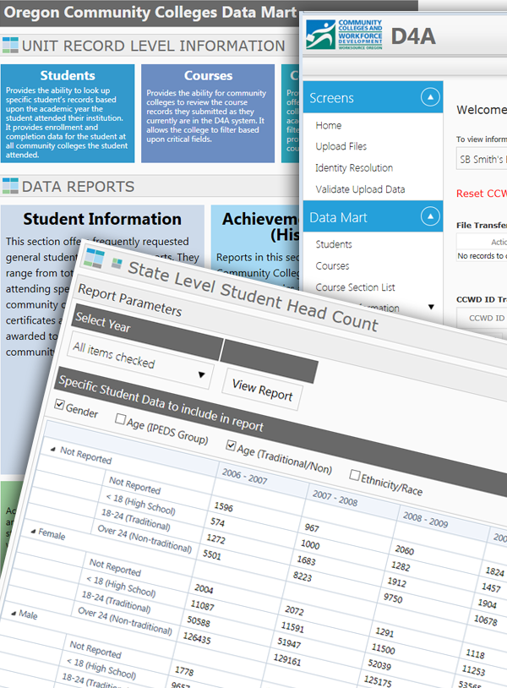Viewport: 507px width, 688px height.
Task: Click the Female Over 24 (Non-traditional) row label
Action: pos(124,620)
